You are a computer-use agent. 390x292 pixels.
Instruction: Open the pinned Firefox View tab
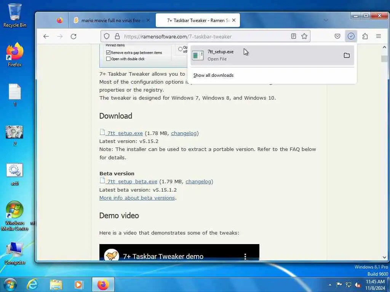tap(60, 21)
